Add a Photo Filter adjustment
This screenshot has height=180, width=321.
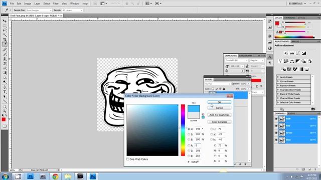coord(303,61)
